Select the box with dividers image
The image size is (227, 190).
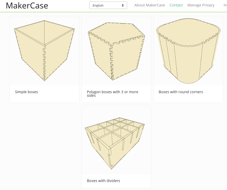click(116, 140)
